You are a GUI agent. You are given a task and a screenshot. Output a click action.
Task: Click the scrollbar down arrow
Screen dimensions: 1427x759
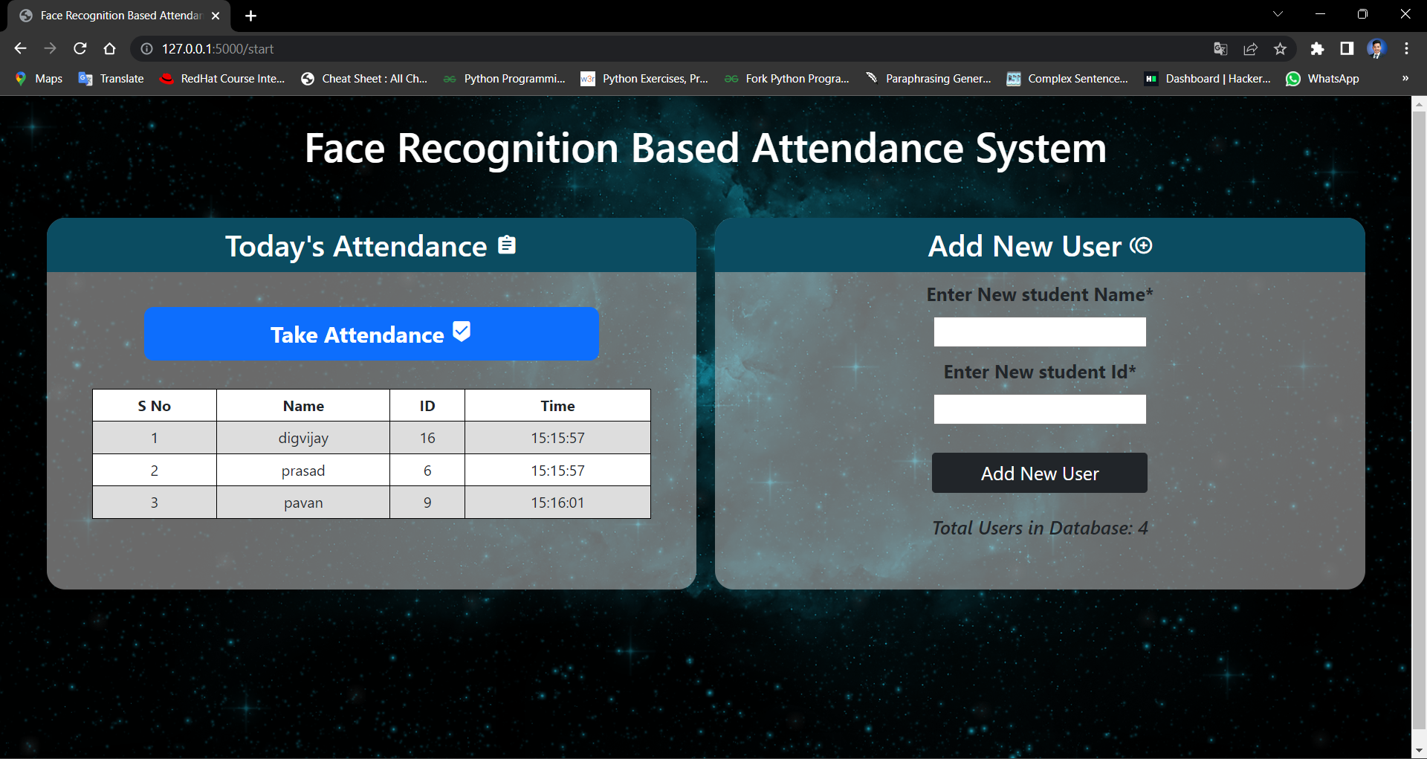[x=1419, y=750]
